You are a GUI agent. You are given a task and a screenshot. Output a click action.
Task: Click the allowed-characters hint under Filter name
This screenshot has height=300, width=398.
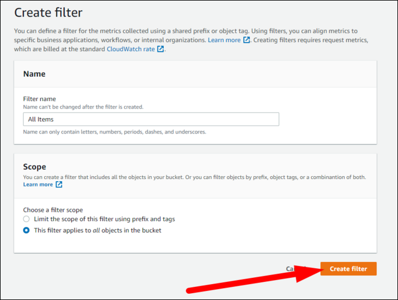click(114, 132)
